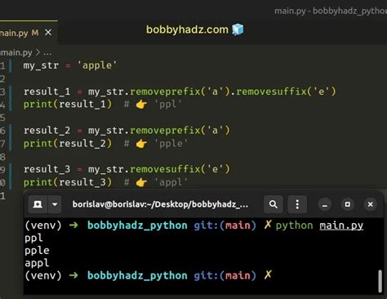Click the 'appl' comment text

[x=171, y=182]
